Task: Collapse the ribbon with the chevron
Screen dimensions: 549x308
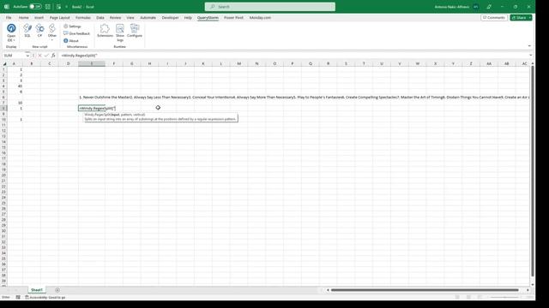Action: [x=529, y=45]
